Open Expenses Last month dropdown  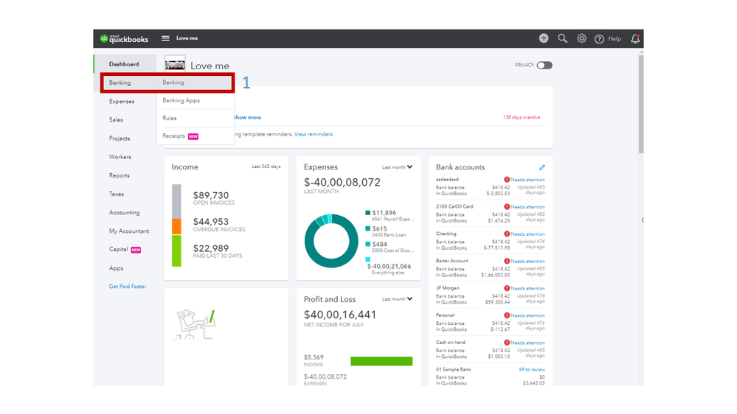(x=397, y=167)
